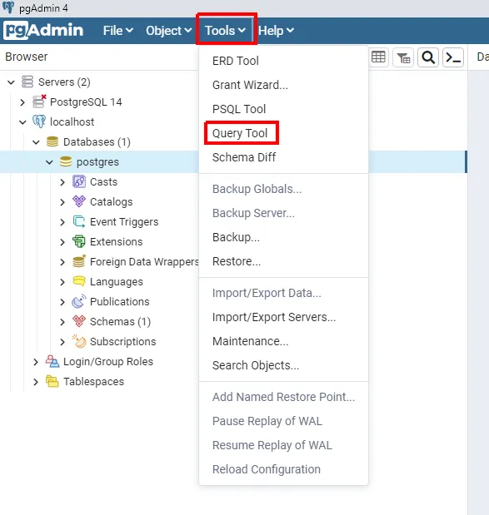Click the Servers (2) label
The width and height of the screenshot is (489, 515).
coord(64,82)
